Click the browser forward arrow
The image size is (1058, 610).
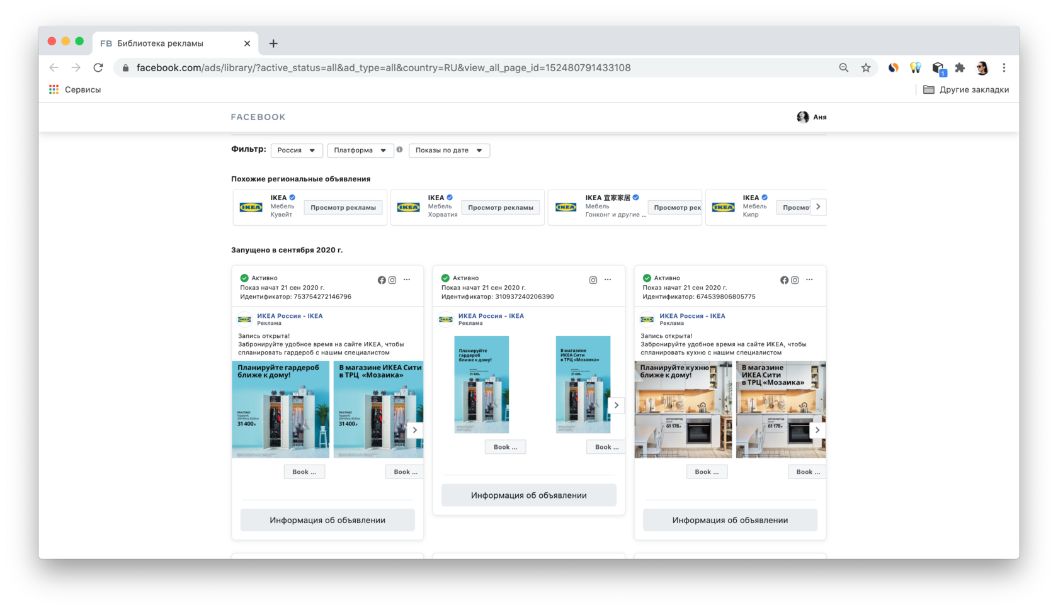coord(76,67)
